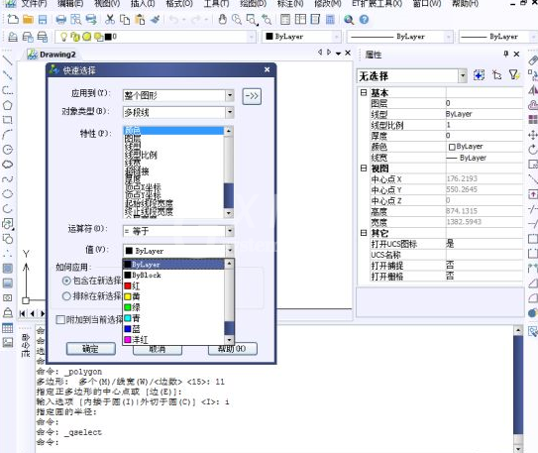Viewport: 538px width, 453px height.
Task: Open the 绘图 menu
Action: 253,3
